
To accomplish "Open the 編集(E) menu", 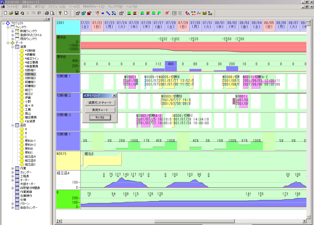I will [27, 7].
